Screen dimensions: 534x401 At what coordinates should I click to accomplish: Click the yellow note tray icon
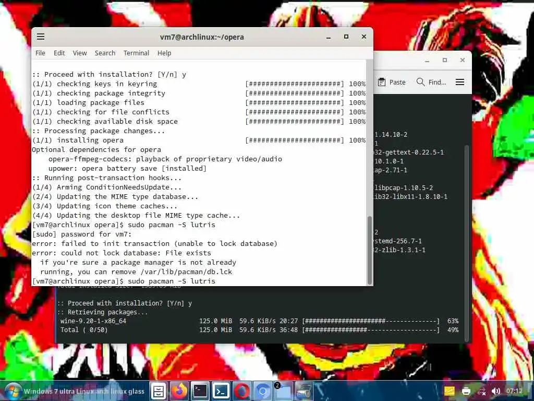[x=449, y=391]
